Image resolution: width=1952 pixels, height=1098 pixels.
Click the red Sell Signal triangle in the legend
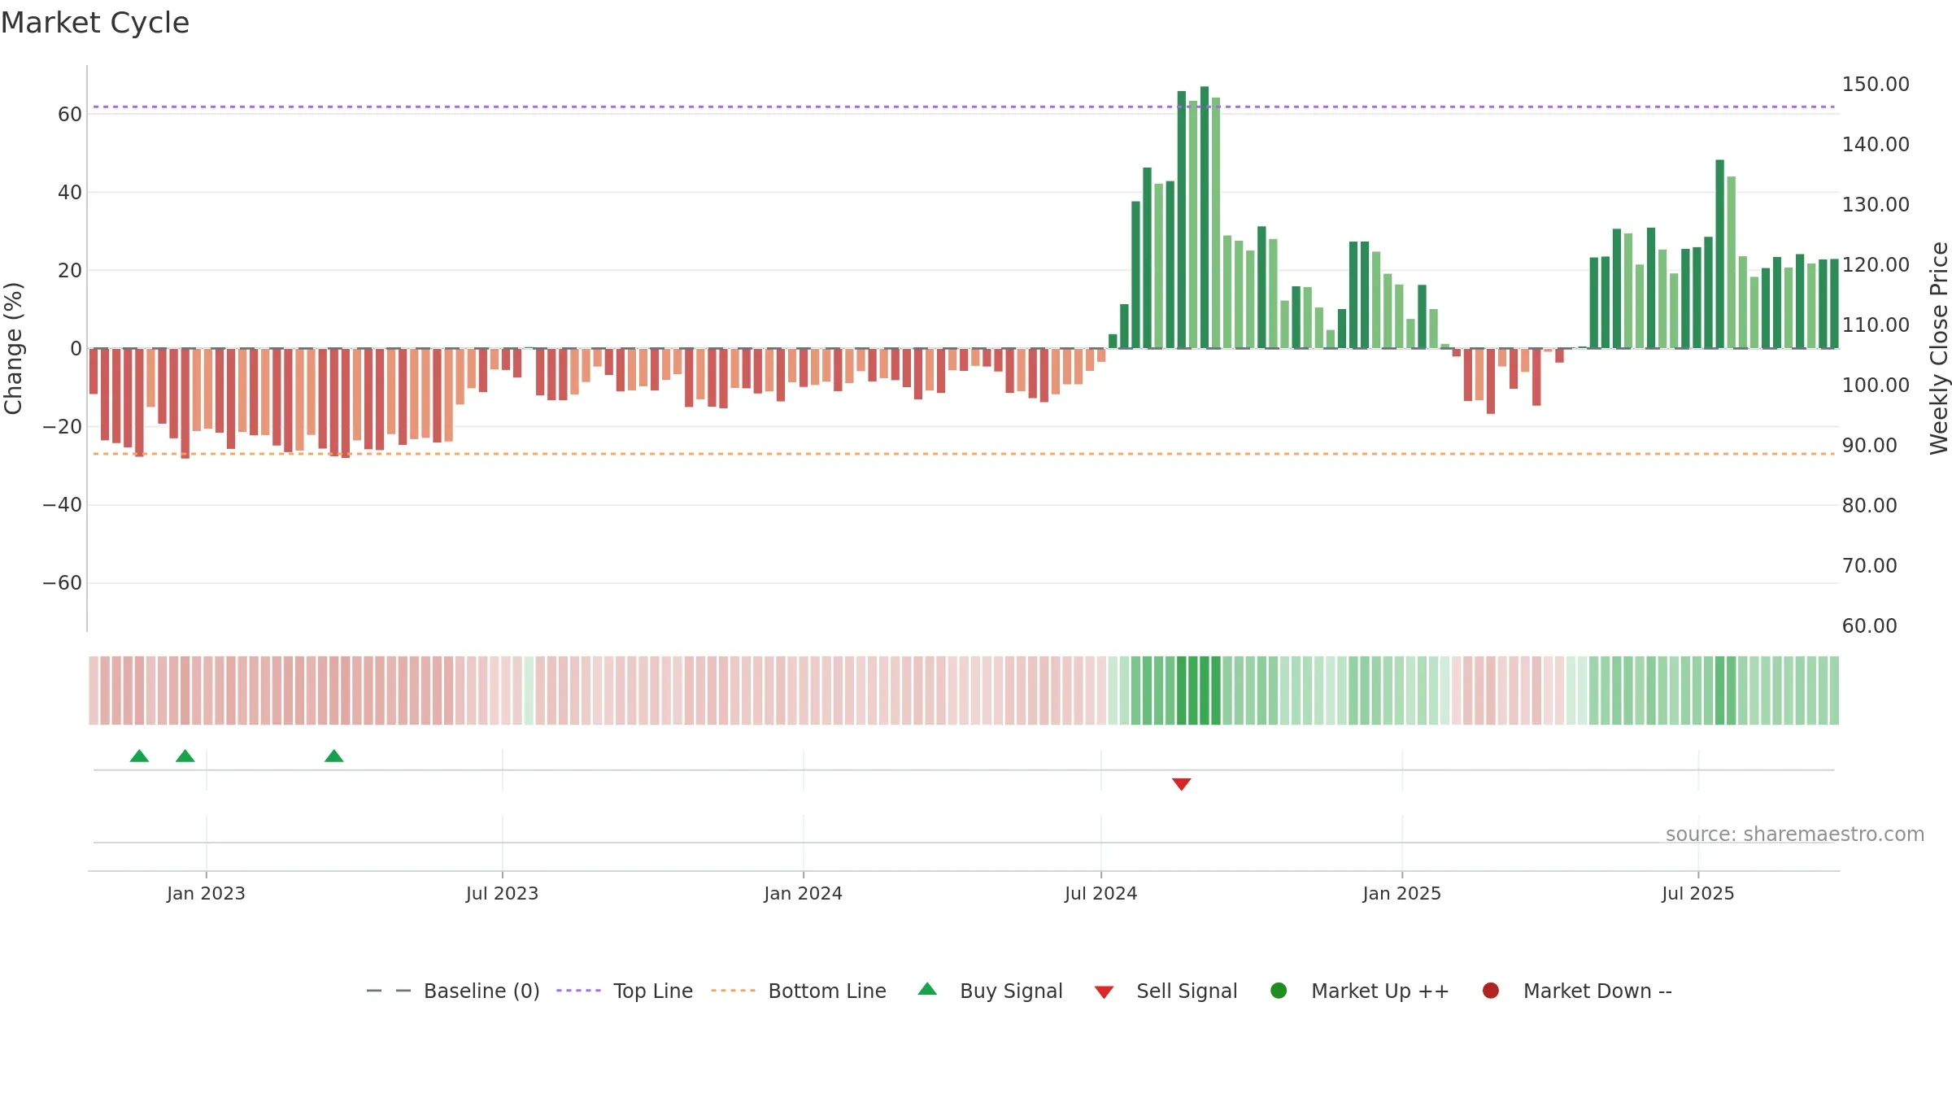click(x=1104, y=992)
